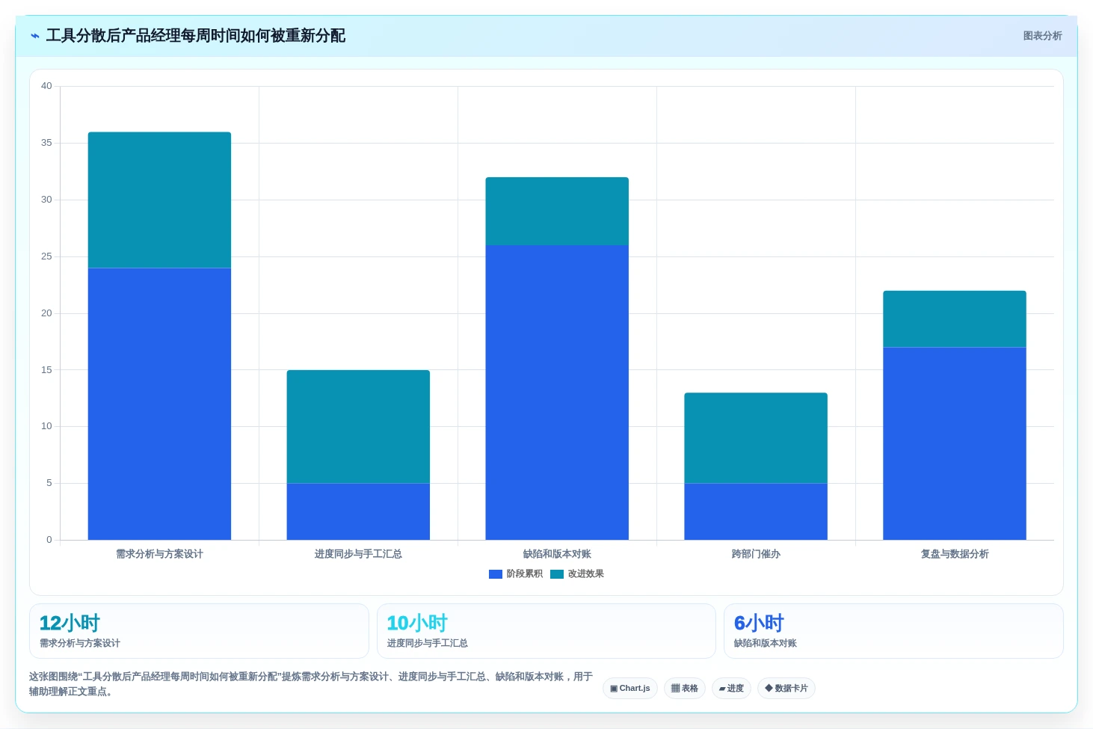Viewport: 1093px width, 729px height.
Task: Click the 图表分析 label in header
Action: [1042, 36]
